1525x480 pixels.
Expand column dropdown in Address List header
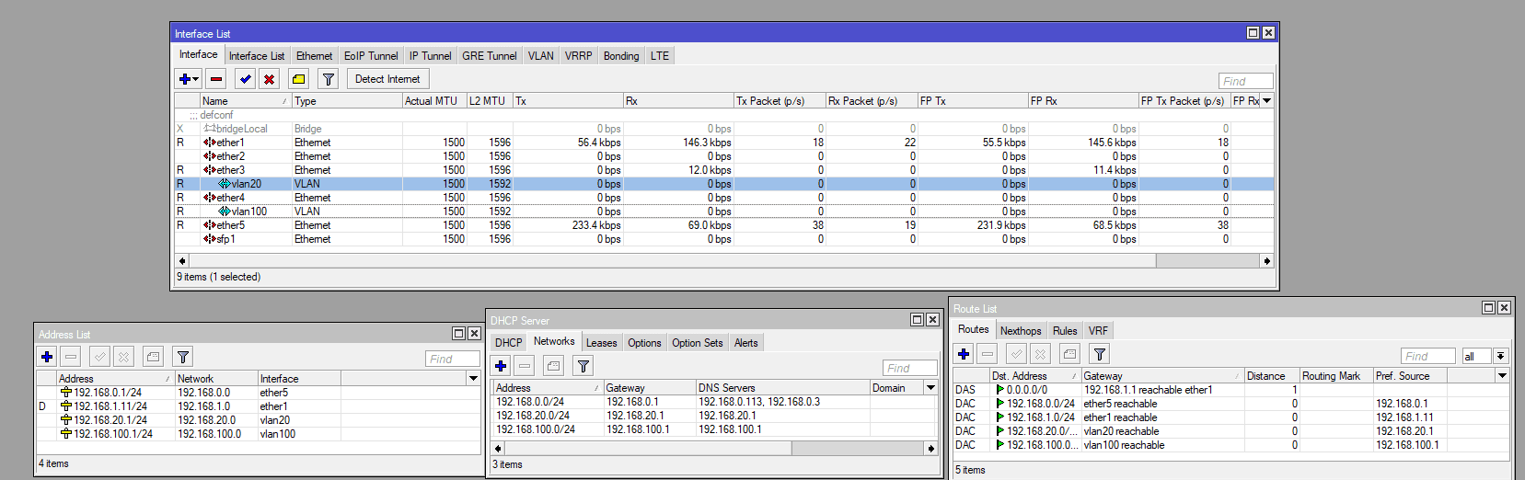click(x=473, y=378)
